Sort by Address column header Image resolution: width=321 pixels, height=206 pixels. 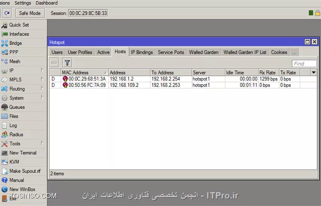(x=129, y=73)
